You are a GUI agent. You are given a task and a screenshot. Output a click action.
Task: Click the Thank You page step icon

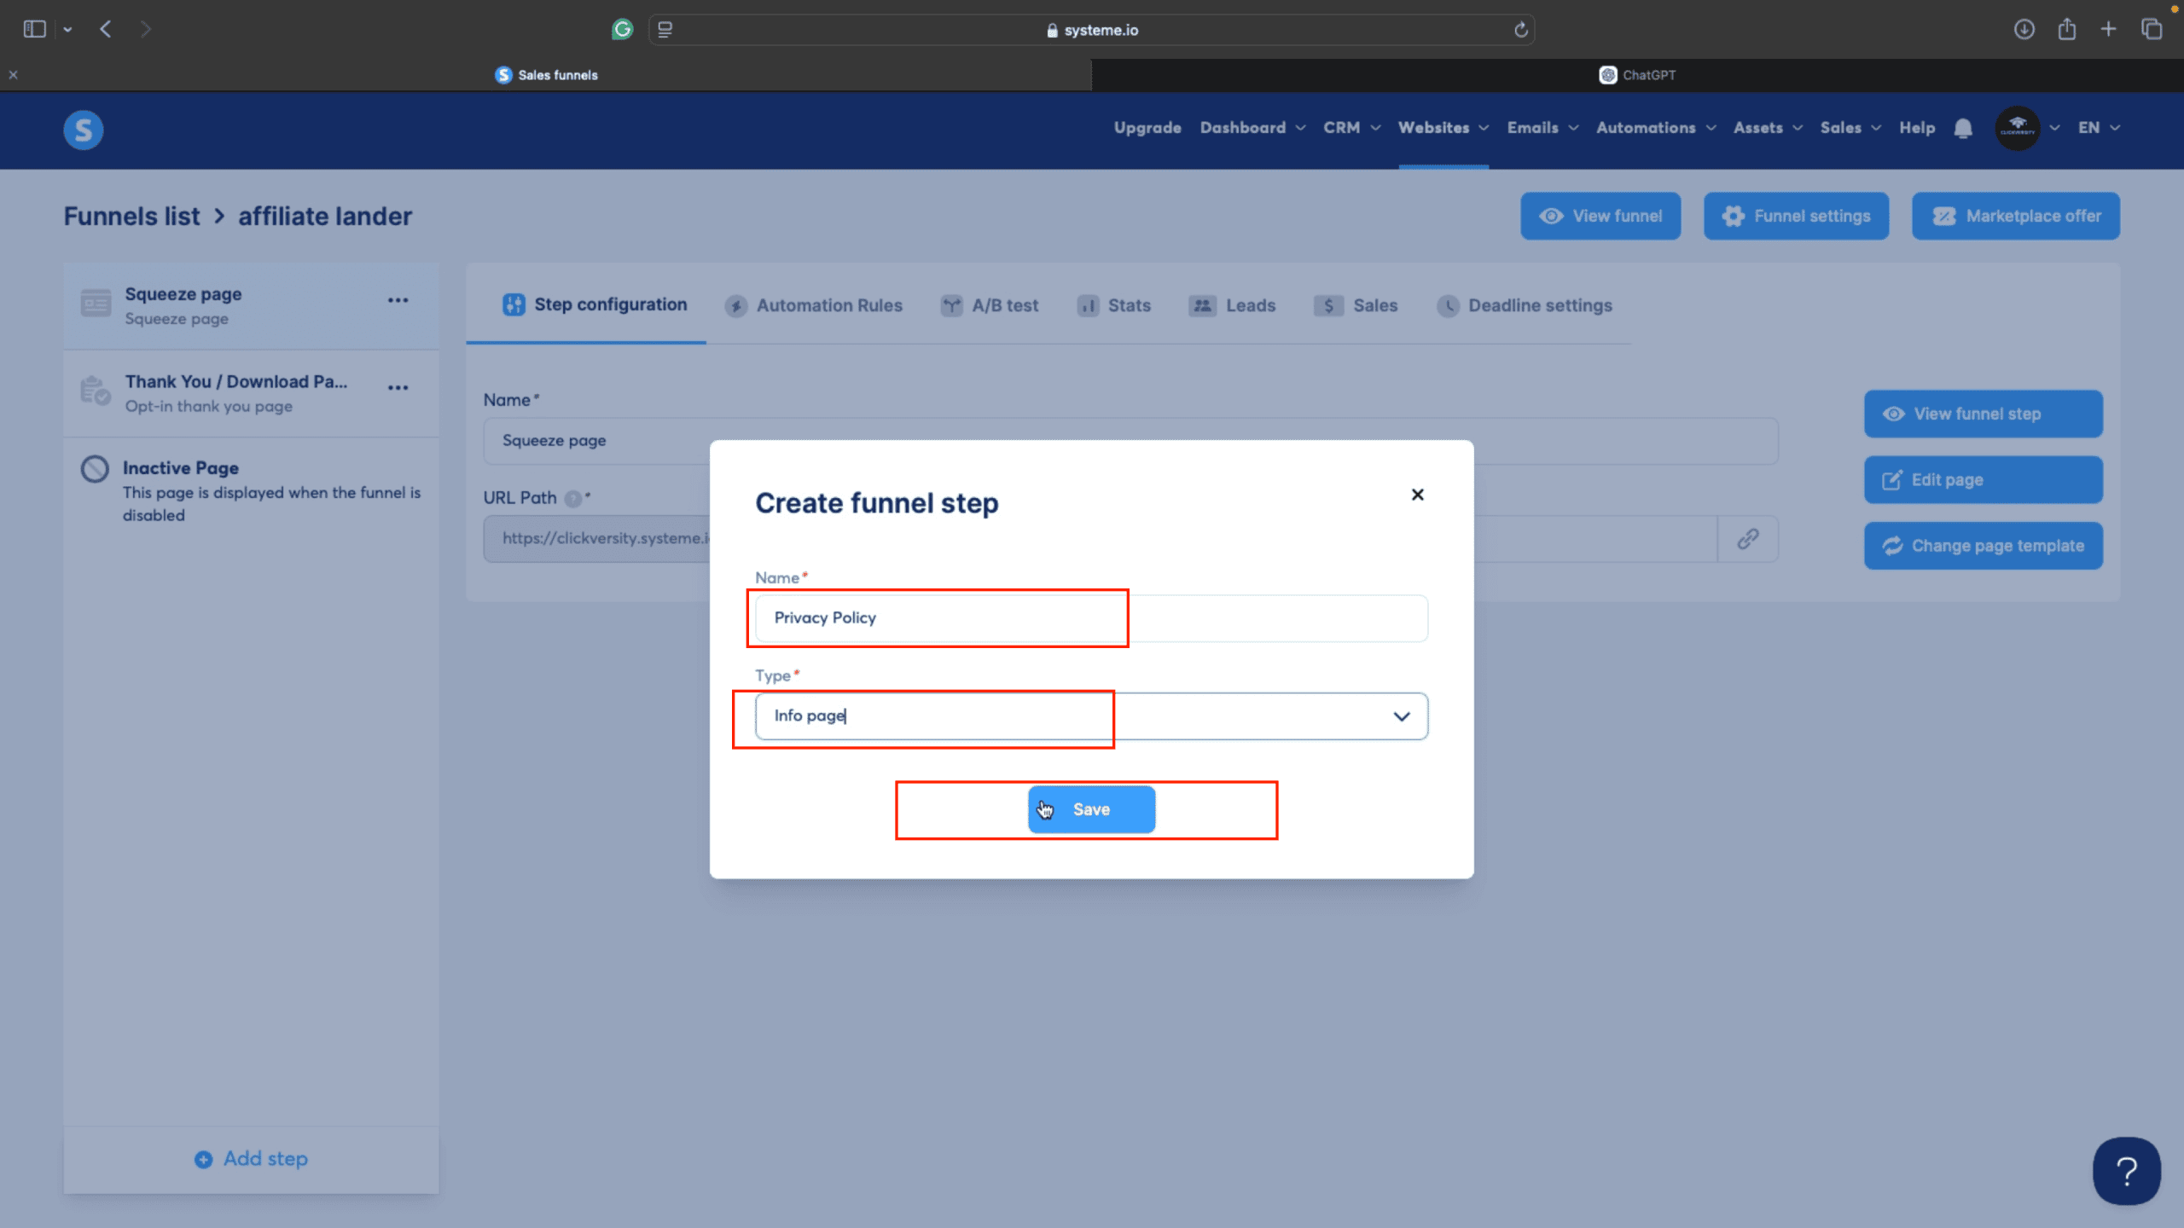click(96, 391)
